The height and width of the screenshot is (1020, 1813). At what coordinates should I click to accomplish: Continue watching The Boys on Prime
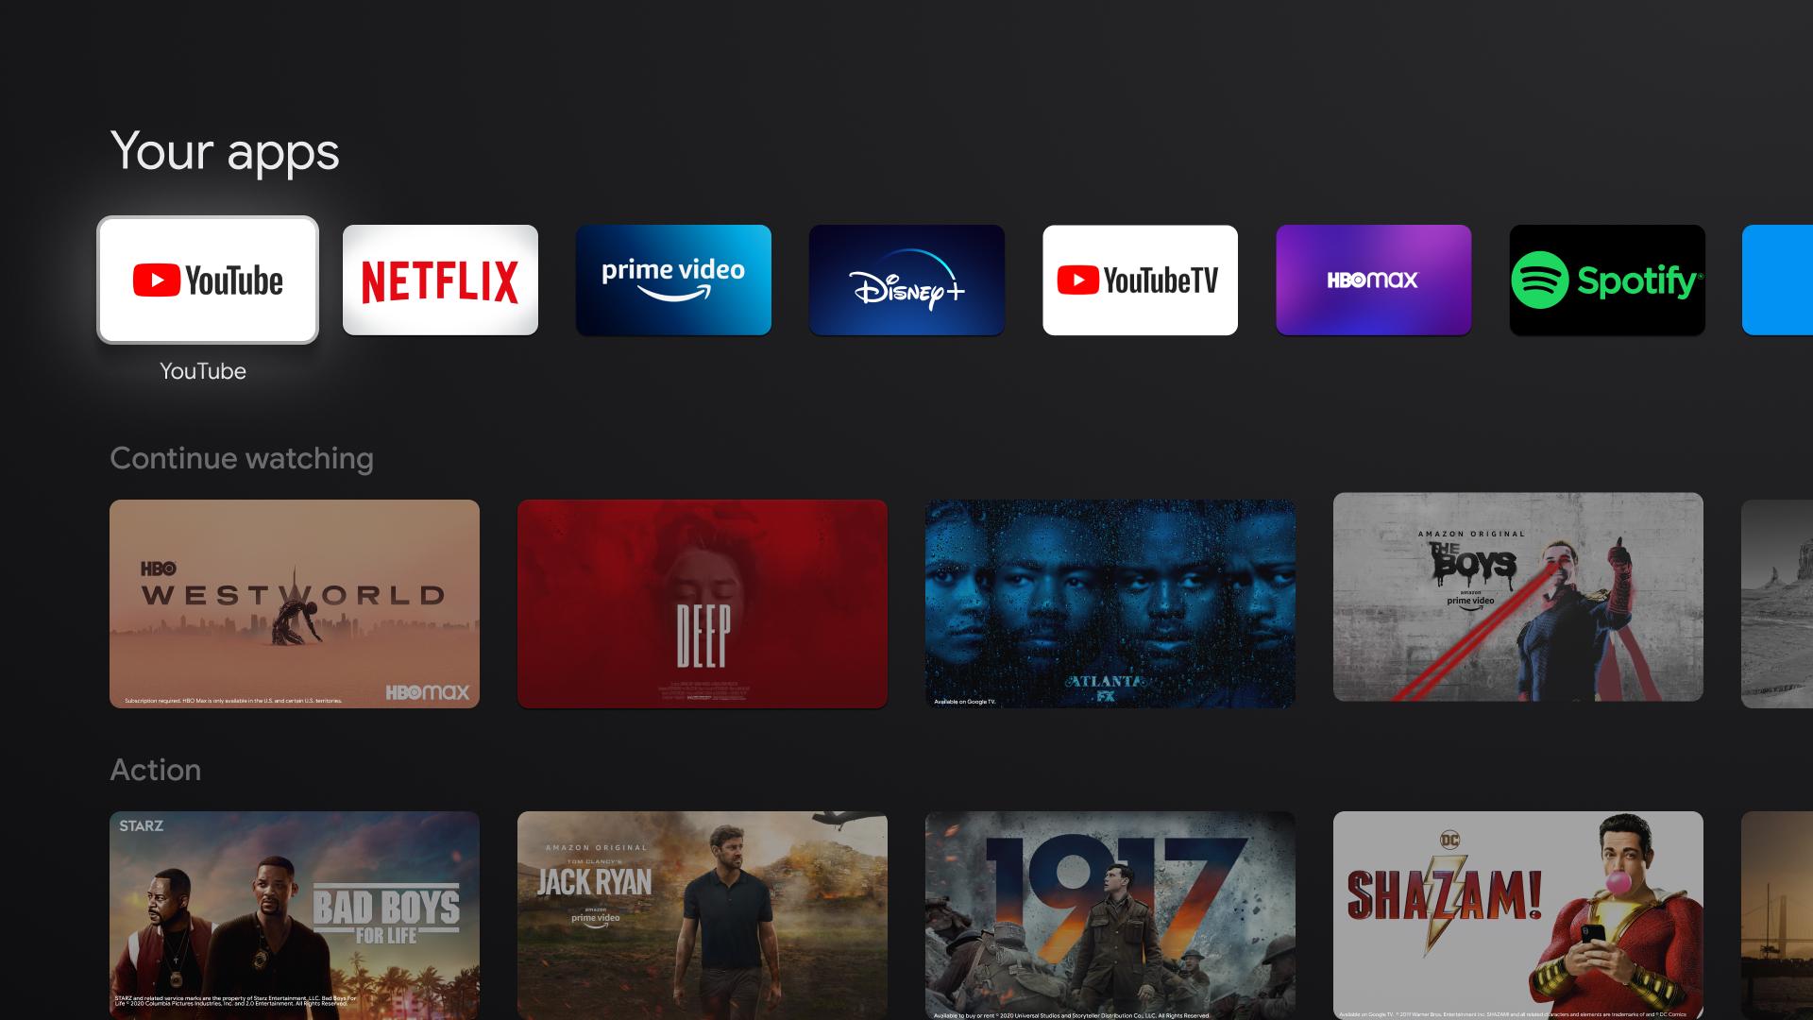[1517, 602]
